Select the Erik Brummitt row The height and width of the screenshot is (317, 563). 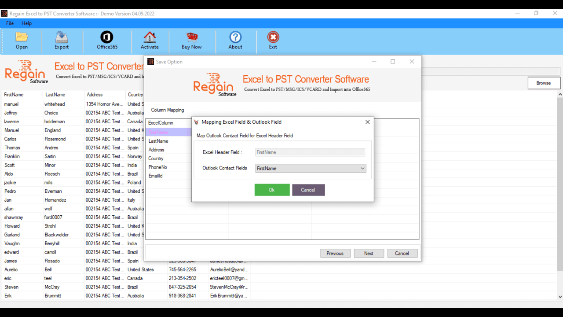126,296
